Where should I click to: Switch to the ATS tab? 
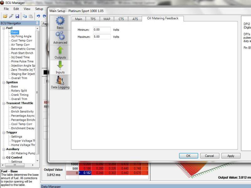[x=135, y=19]
